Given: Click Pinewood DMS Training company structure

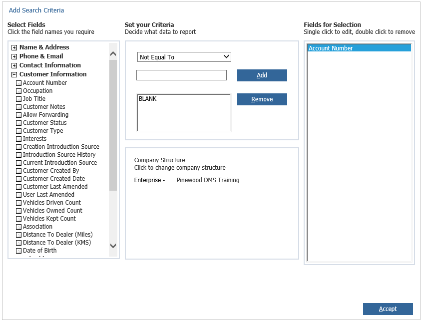Looking at the screenshot, I should [208, 180].
